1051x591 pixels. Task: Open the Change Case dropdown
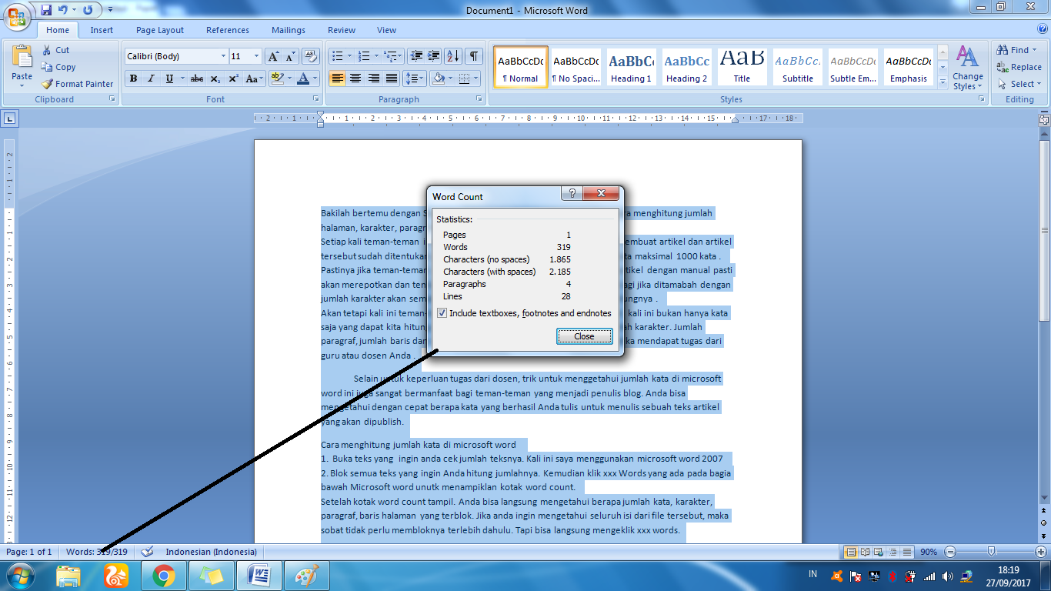pyautogui.click(x=254, y=78)
